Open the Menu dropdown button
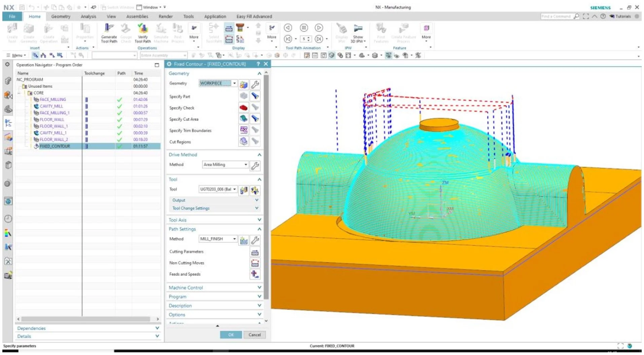Screen dimensions: 644x355 coord(16,56)
